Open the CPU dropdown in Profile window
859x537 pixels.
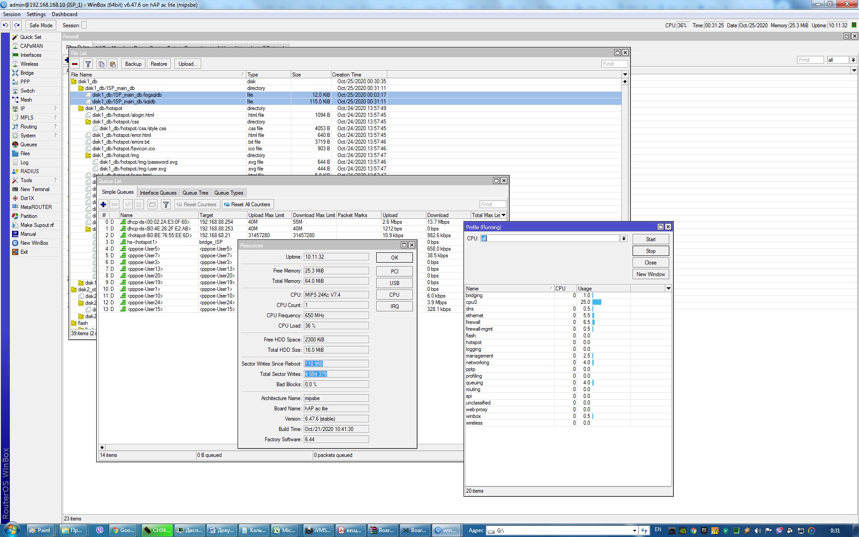(624, 239)
